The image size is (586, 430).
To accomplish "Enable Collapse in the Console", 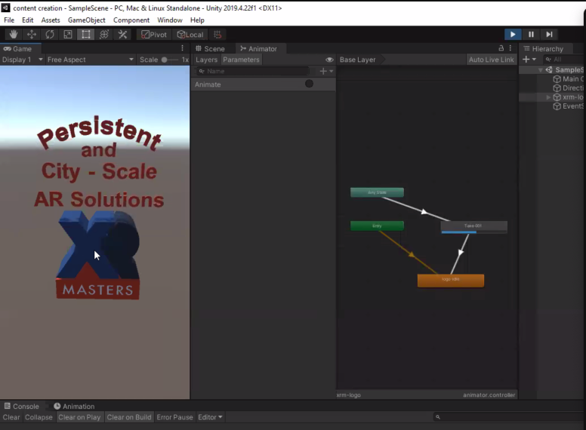I will (x=39, y=417).
